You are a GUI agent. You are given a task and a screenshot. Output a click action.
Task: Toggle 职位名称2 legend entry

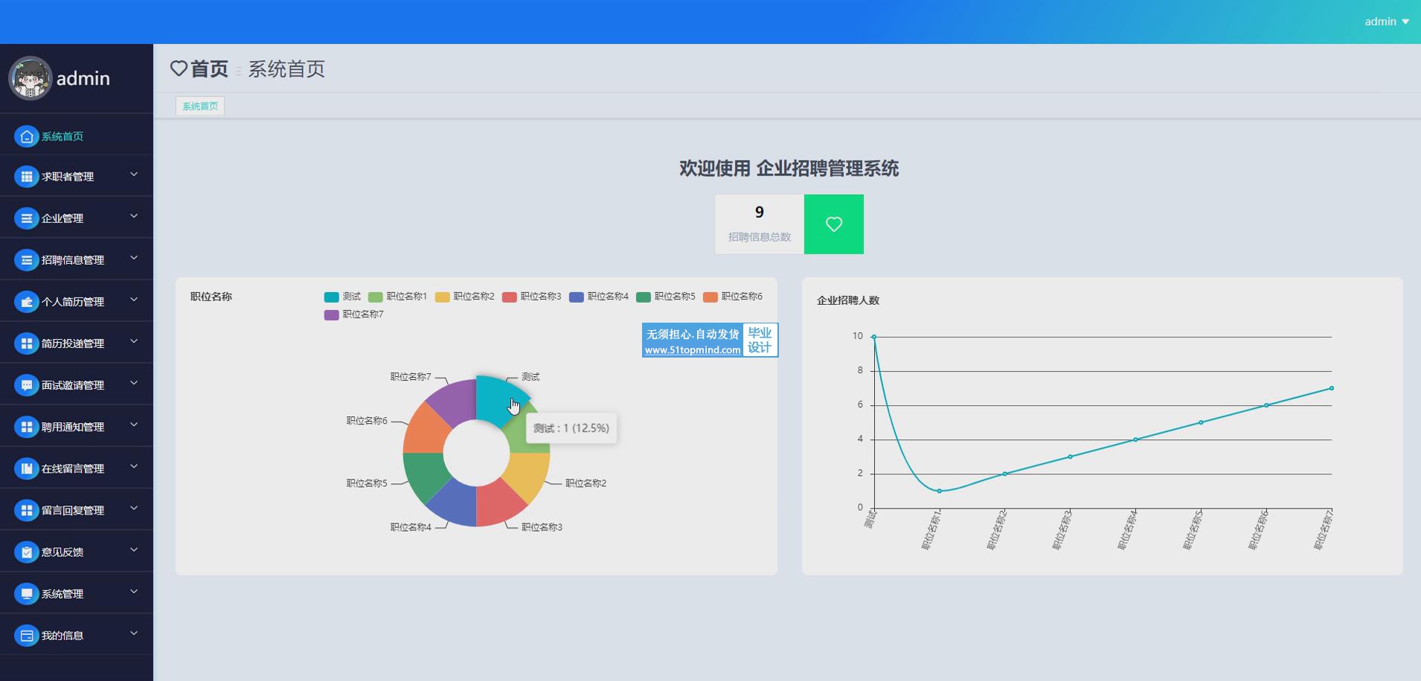(x=464, y=297)
